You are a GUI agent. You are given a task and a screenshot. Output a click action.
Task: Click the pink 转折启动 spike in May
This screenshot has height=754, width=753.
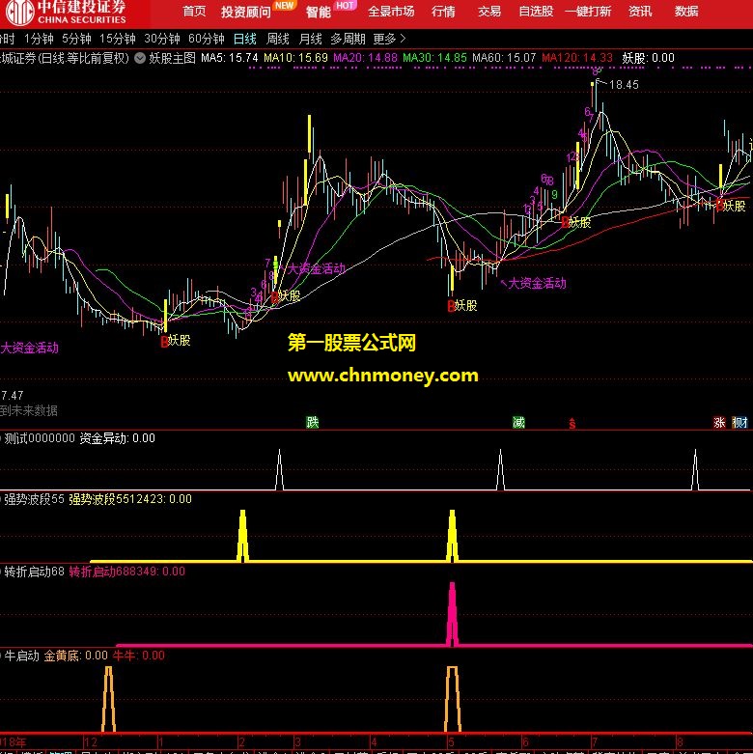coord(452,614)
